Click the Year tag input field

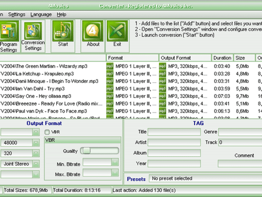click(x=174, y=164)
